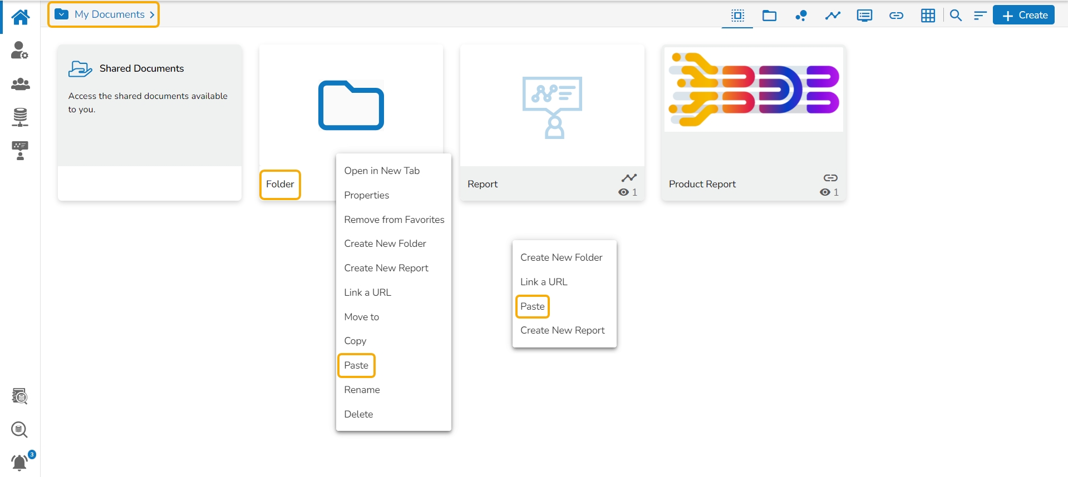
Task: Open the My Documents dropdown arrow box
Action: [62, 14]
